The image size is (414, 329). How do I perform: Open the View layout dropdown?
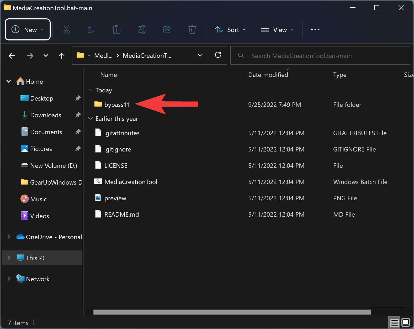[277, 30]
